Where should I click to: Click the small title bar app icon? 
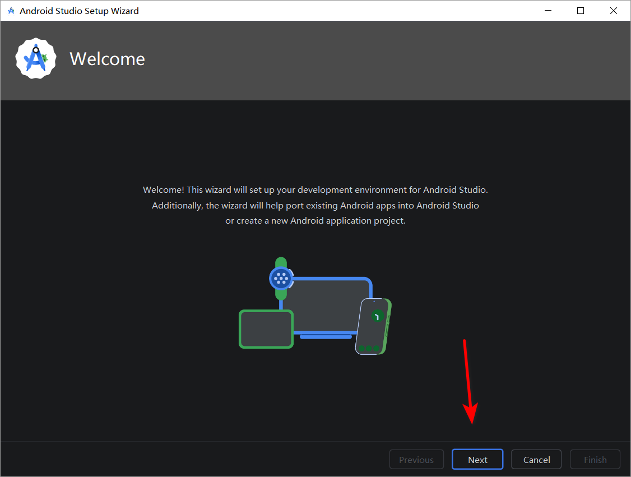[x=11, y=11]
